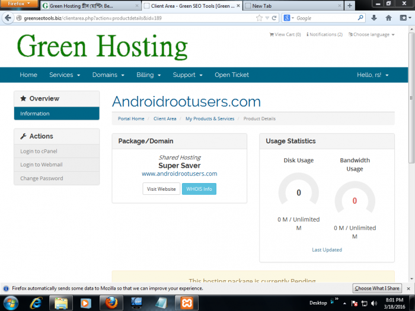Expand the Billing menu
The width and height of the screenshot is (415, 311).
pos(148,75)
